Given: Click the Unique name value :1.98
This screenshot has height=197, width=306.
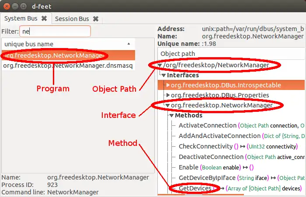Looking at the screenshot, I should 209,44.
